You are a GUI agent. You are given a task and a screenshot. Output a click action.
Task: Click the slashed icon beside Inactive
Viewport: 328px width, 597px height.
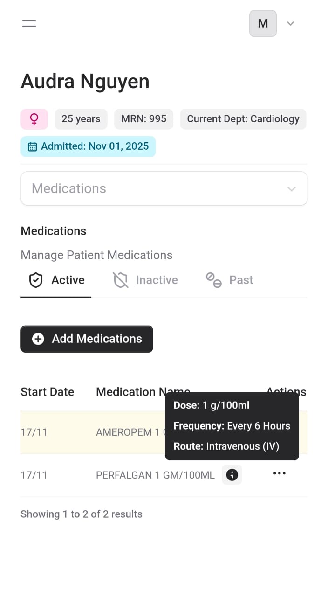click(x=120, y=280)
